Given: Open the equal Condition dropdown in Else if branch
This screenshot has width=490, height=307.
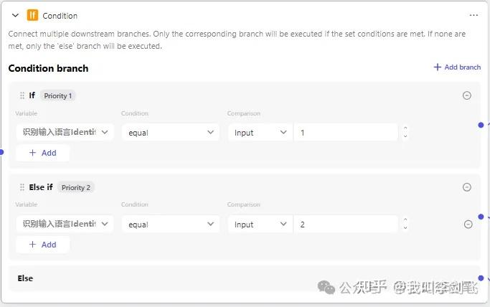Looking at the screenshot, I should 171,225.
